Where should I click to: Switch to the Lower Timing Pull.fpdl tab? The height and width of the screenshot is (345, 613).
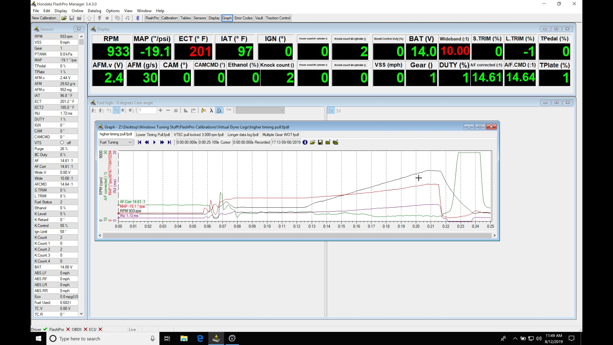click(x=153, y=134)
